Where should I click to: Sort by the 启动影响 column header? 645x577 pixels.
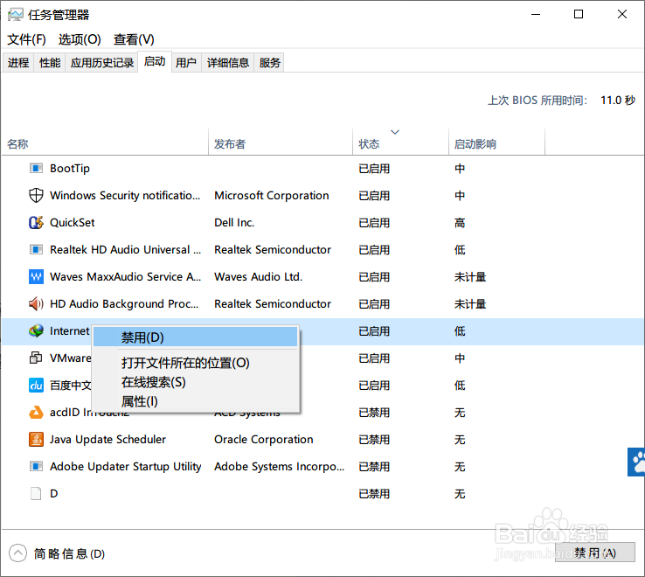tap(497, 143)
